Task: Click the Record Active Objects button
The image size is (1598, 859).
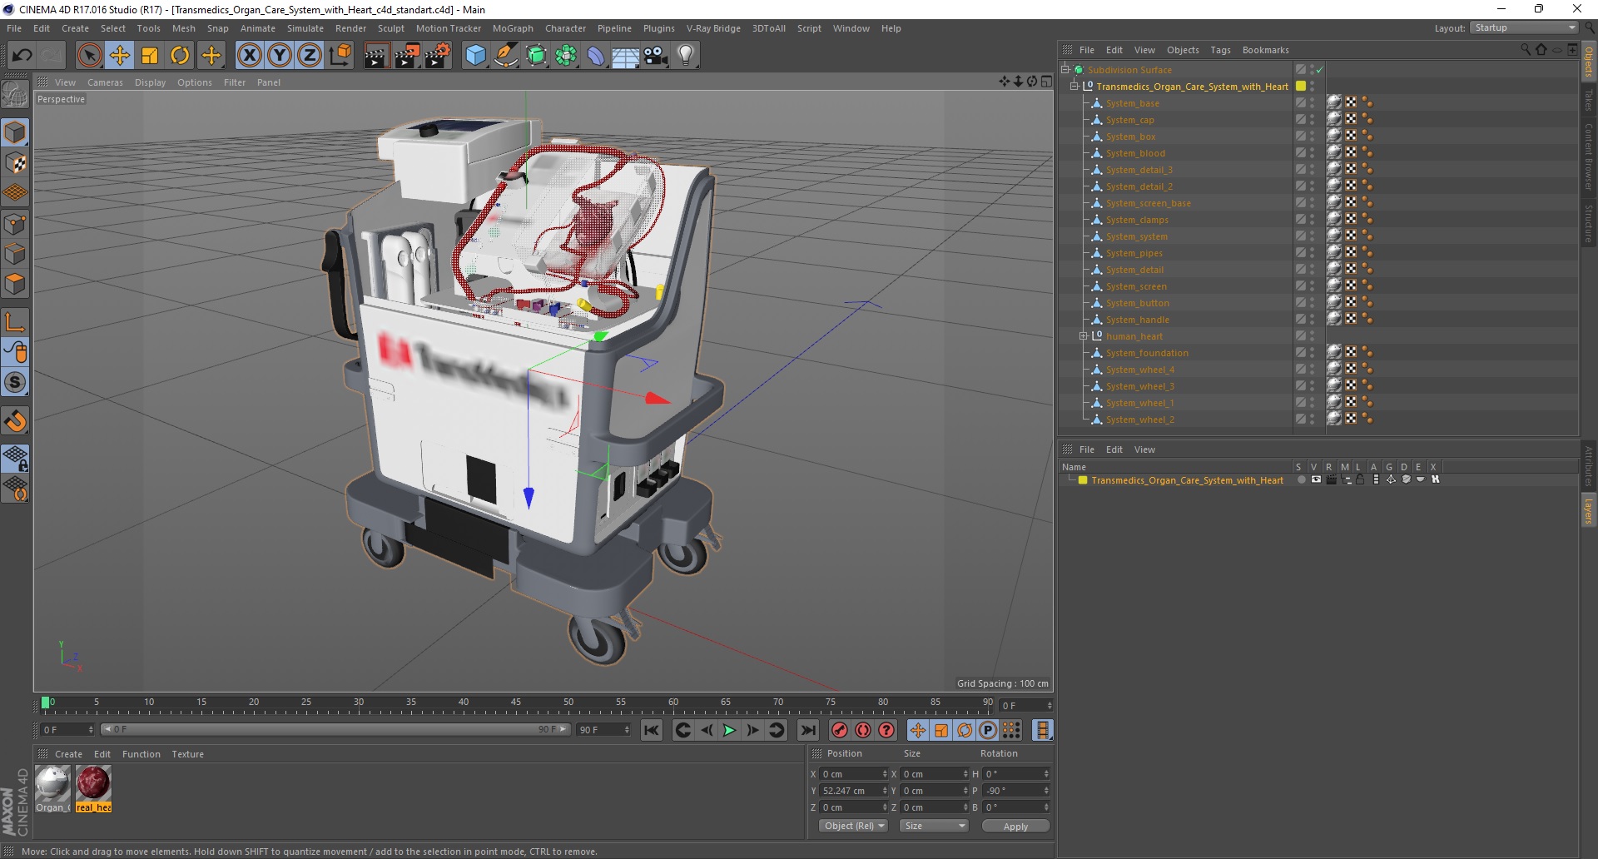Action: pos(840,730)
